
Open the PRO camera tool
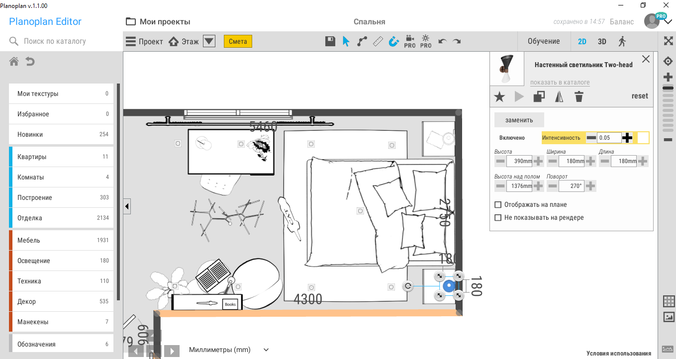point(409,41)
